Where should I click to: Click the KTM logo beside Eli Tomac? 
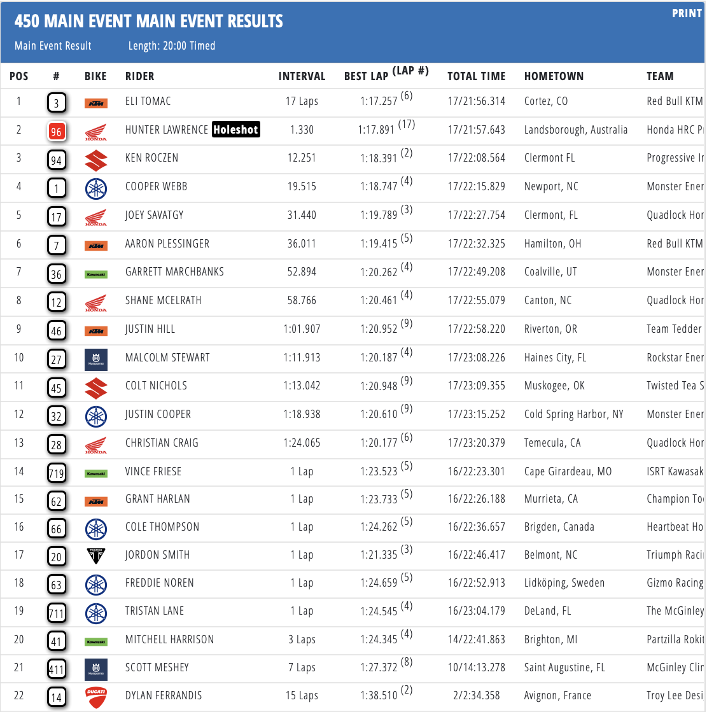coord(96,102)
